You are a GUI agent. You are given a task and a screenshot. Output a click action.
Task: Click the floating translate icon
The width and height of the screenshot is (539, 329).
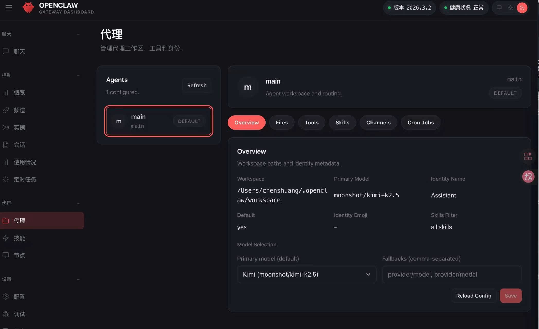click(528, 177)
